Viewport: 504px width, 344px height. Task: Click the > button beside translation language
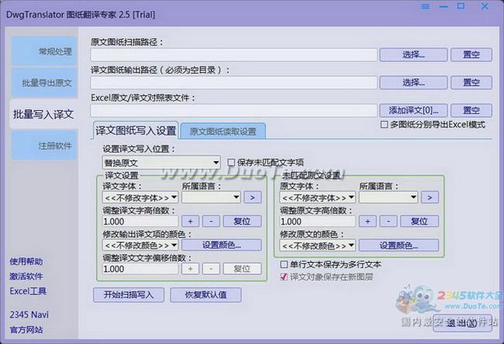(252, 198)
